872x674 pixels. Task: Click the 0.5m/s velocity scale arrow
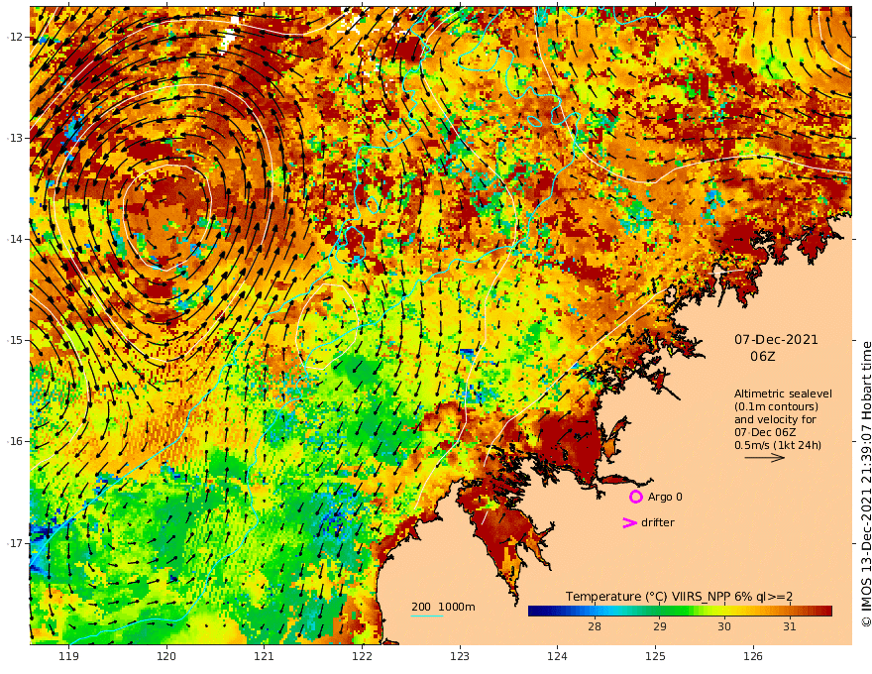[x=765, y=458]
